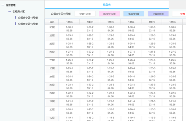Click the purple 已配租5套 status filter
Viewport: 186px width, 121px height.
click(x=158, y=14)
